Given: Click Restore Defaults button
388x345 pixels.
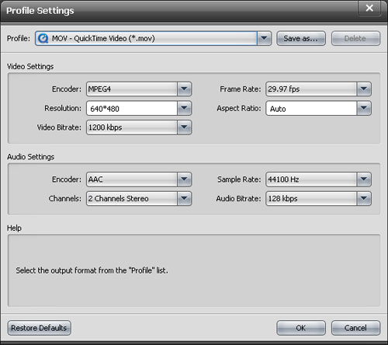Looking at the screenshot, I should click(39, 328).
